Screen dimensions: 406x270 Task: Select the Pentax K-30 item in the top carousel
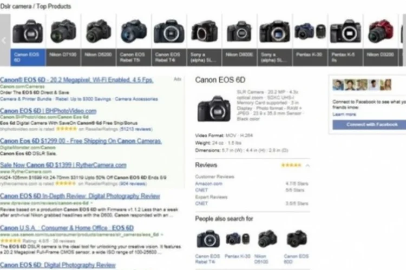pyautogui.click(x=310, y=40)
